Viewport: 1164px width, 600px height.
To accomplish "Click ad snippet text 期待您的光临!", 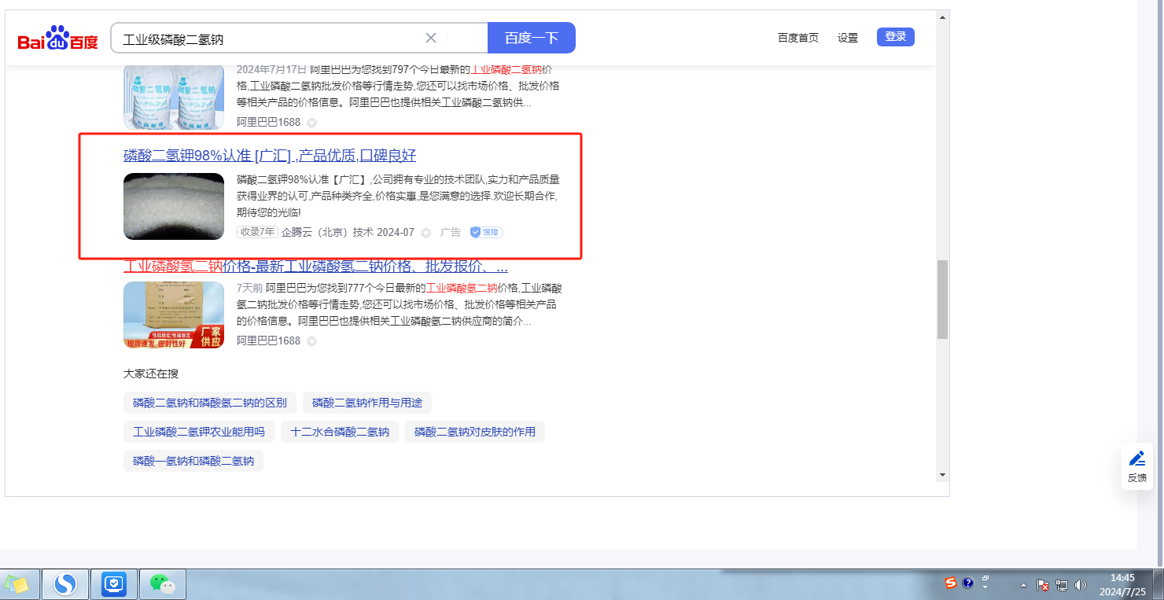I will [269, 212].
